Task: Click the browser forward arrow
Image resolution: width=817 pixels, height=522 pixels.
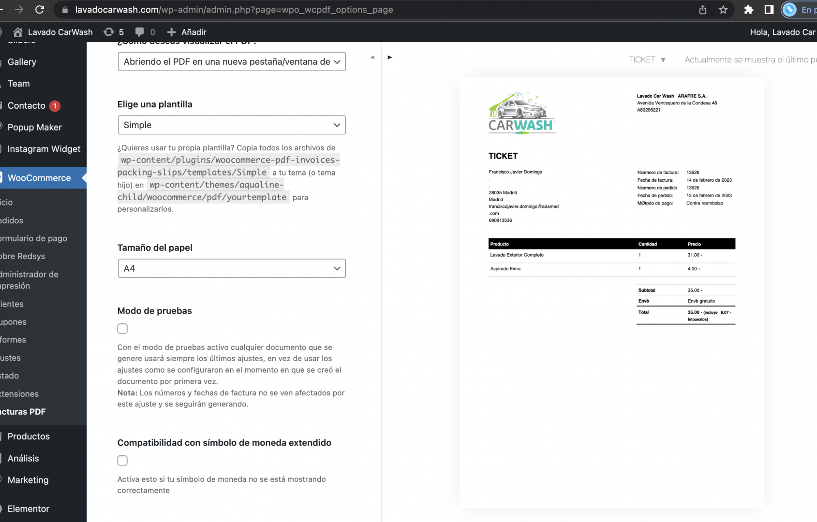Action: click(x=19, y=10)
